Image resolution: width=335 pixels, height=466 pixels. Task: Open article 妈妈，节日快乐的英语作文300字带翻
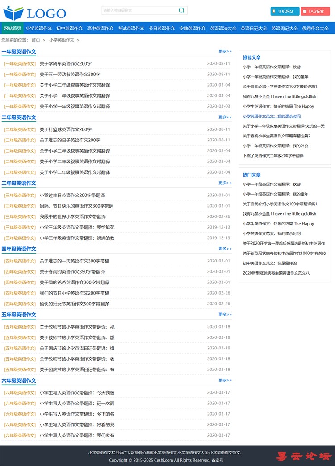pyautogui.click(x=76, y=206)
